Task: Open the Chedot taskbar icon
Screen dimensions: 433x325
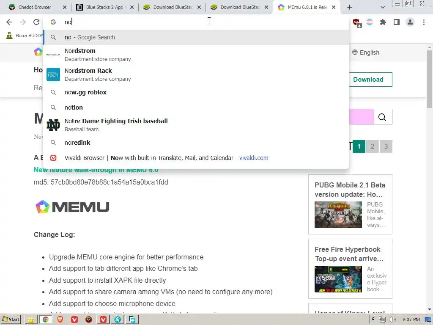Action: [89, 319]
